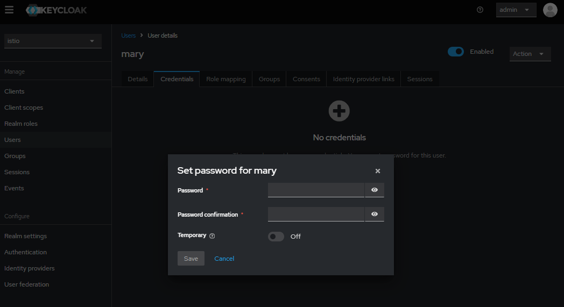Click the Keycloak logo
This screenshot has width=564, height=307.
57,10
